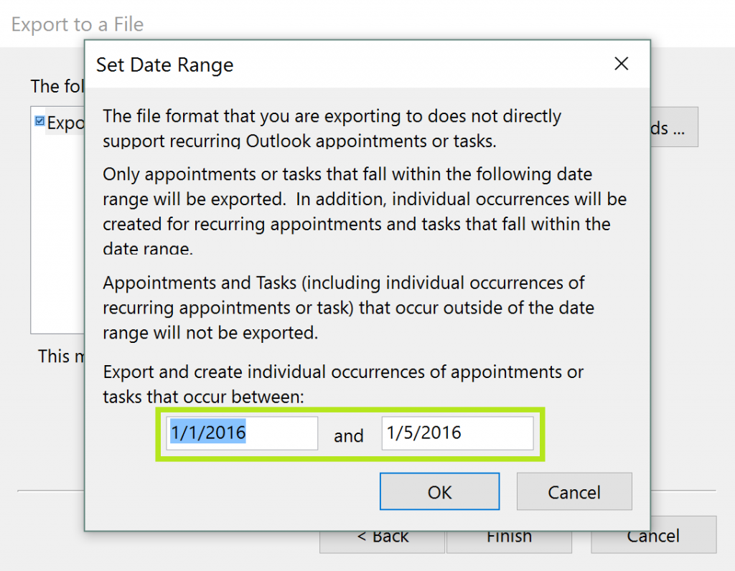Click the "The fol" label above the actions list
Image resolution: width=735 pixels, height=571 pixels.
[55, 87]
